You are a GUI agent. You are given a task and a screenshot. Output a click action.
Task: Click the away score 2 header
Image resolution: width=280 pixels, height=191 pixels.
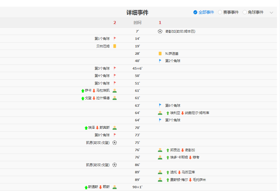coord(115,23)
